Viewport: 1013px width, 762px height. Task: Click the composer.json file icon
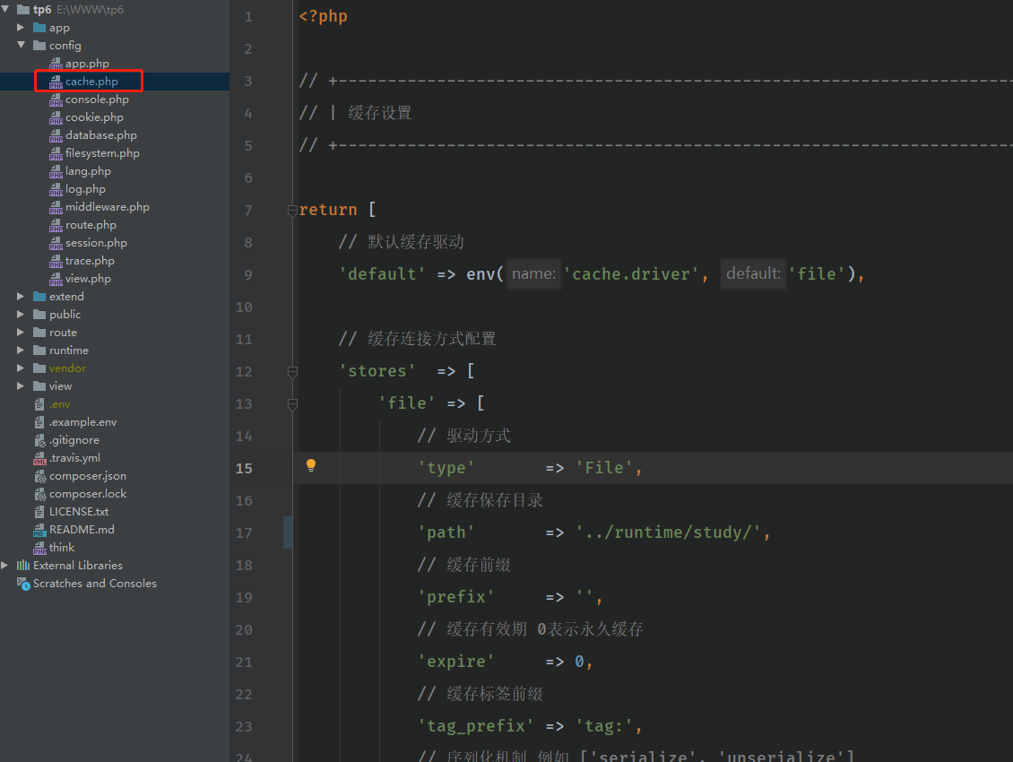(39, 476)
